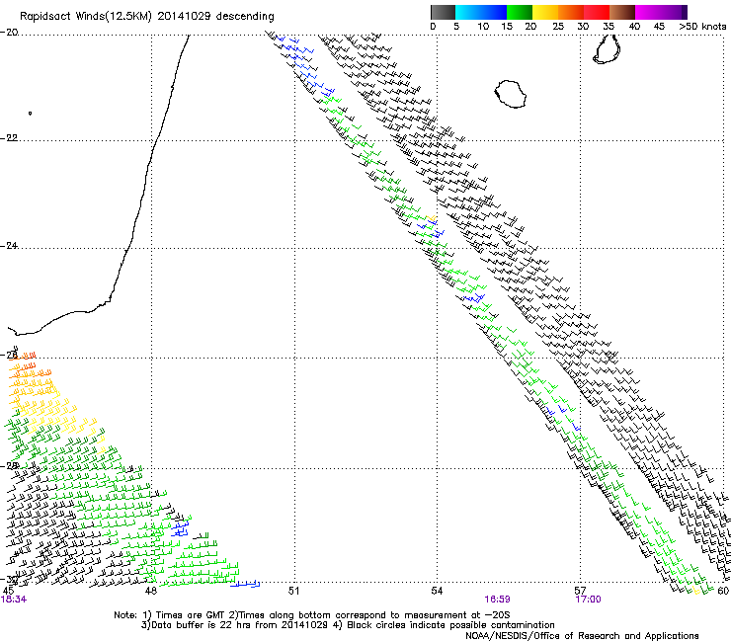
Task: Click the Mauritius island outline near top right
Action: (607, 48)
